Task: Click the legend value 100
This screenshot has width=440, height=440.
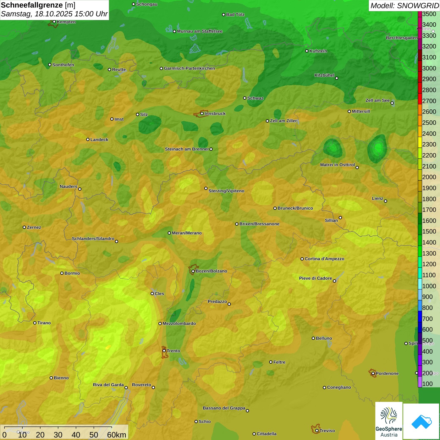Action: tap(428, 384)
